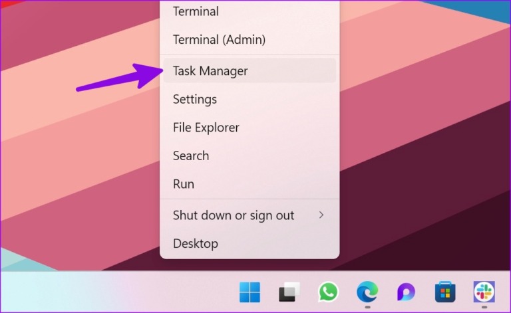Open File Explorer menu entry
This screenshot has height=313, width=511.
tap(250, 127)
